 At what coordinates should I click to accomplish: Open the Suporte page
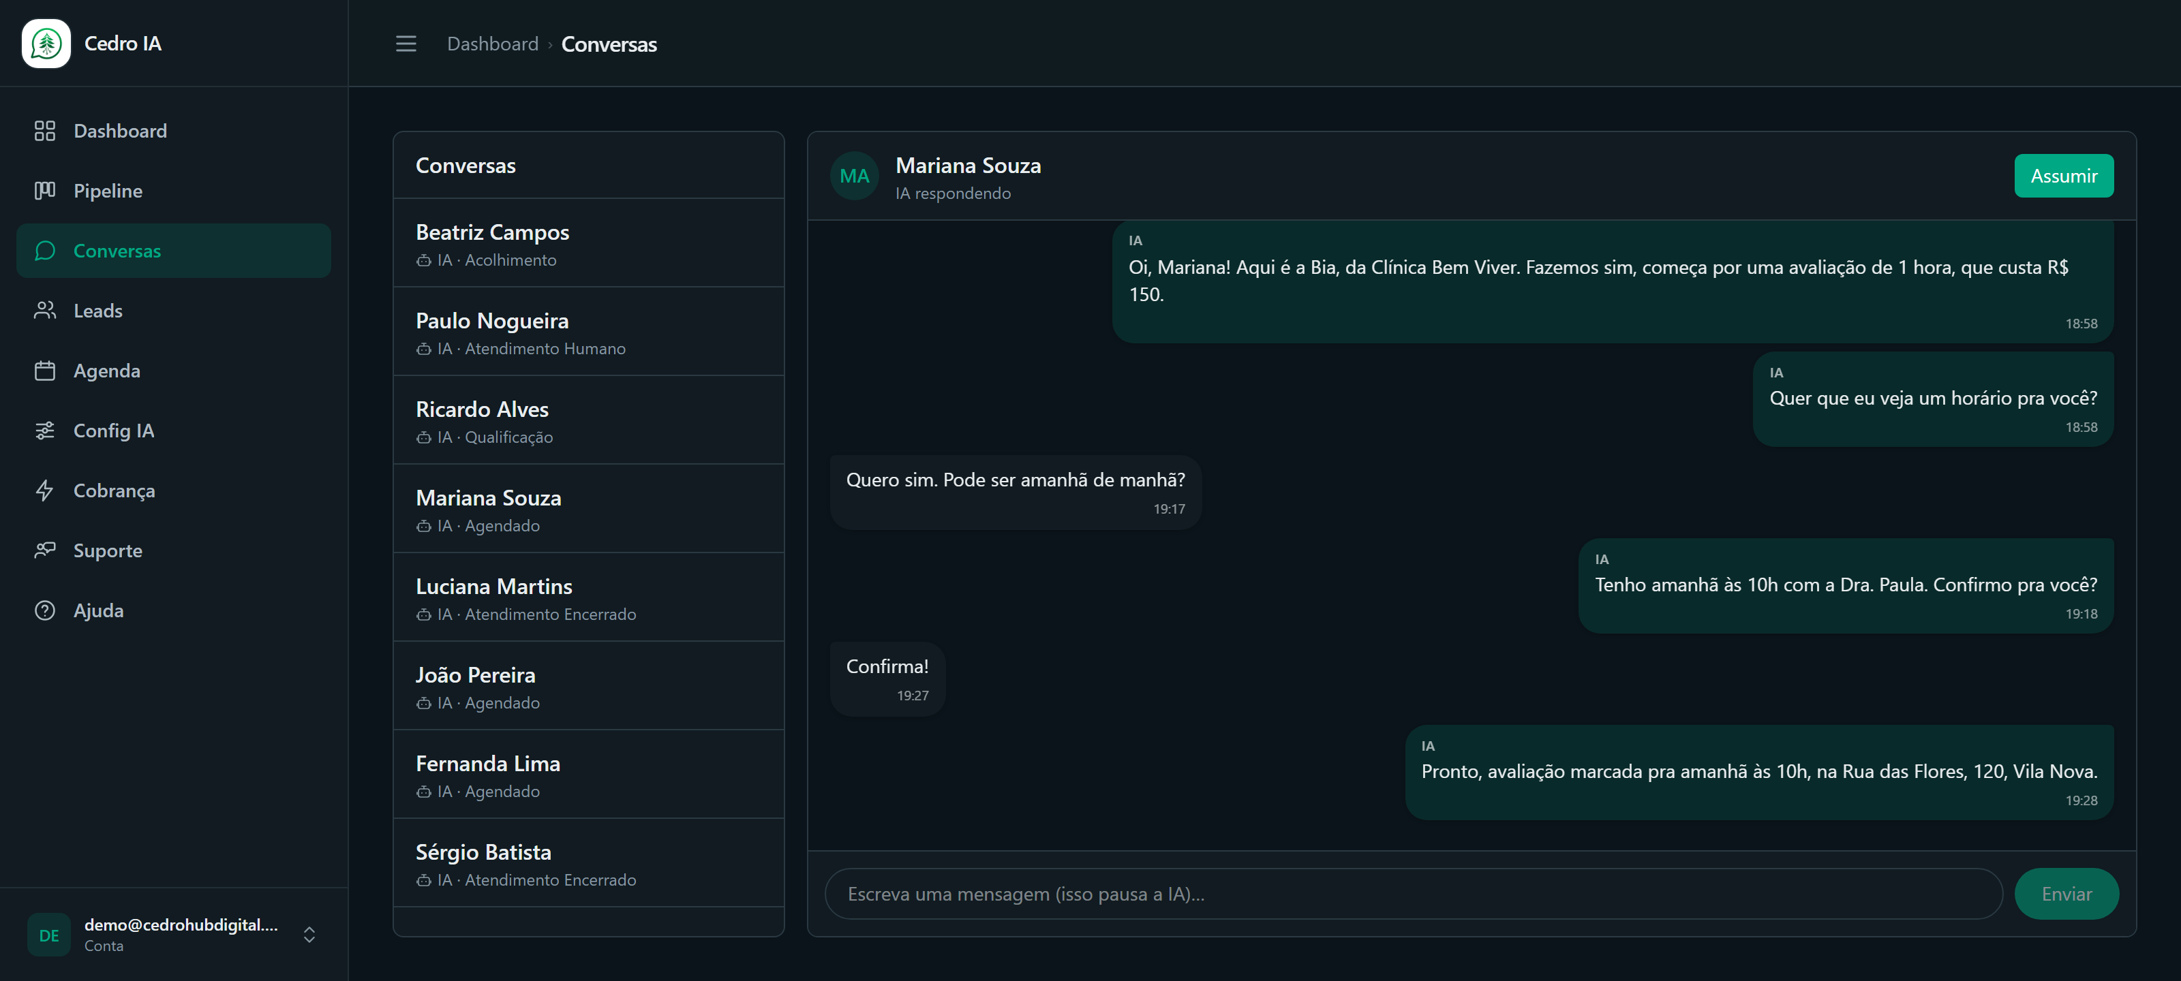coord(174,550)
